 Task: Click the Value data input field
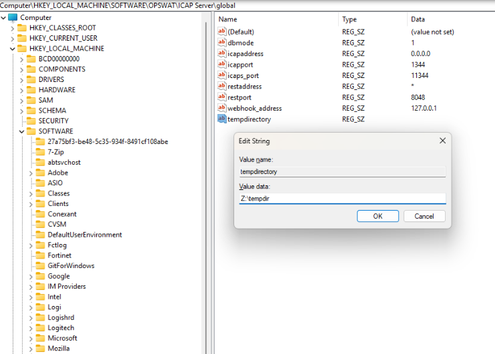tap(342, 199)
